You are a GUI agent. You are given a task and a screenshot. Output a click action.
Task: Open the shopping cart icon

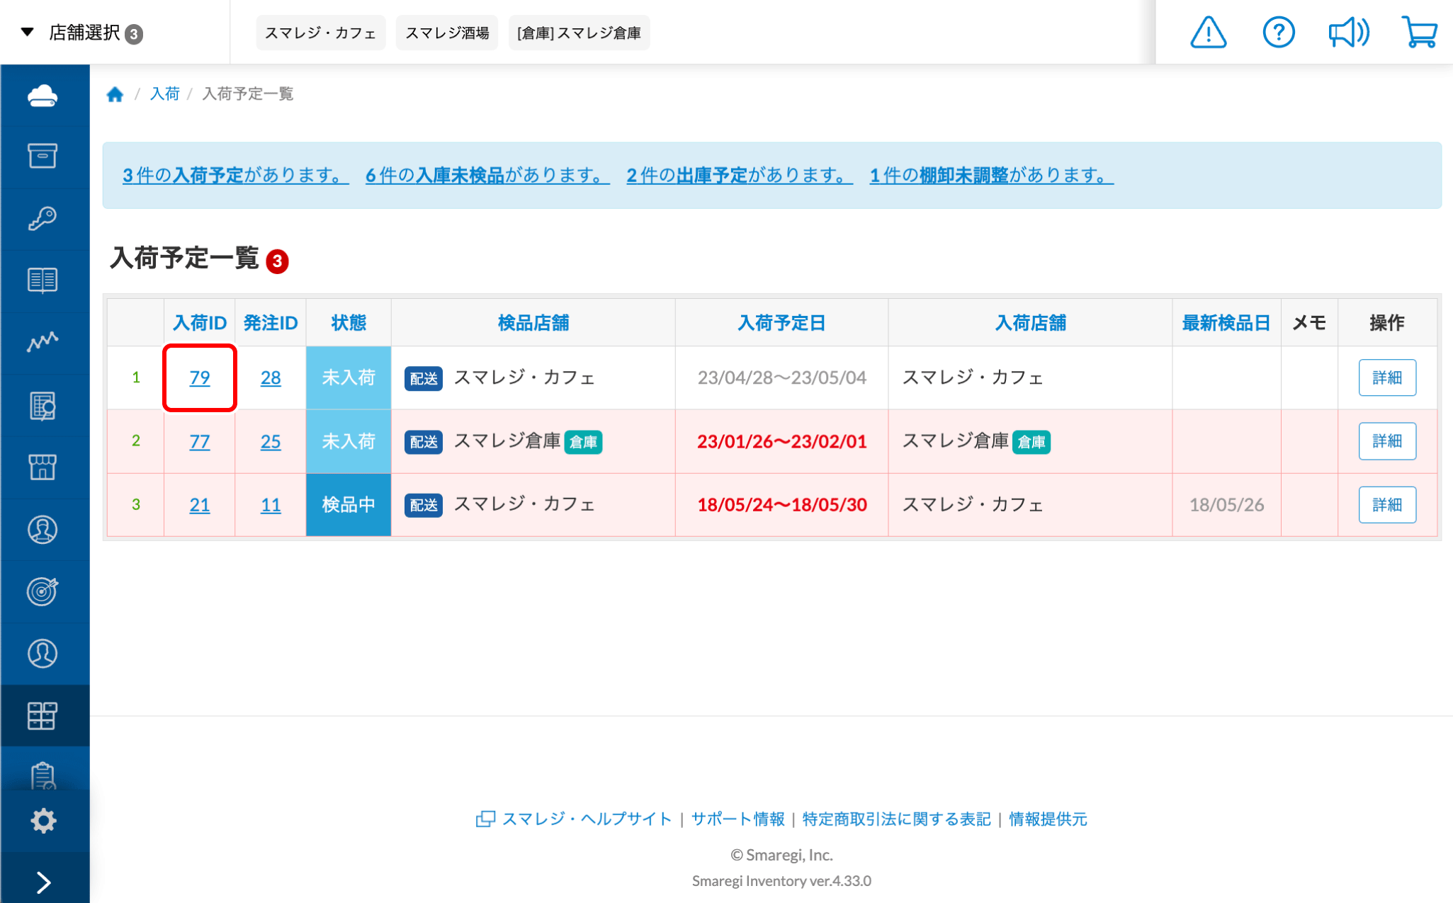tap(1419, 33)
